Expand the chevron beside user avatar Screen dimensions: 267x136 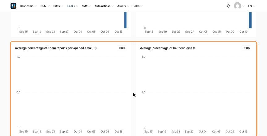[244, 6]
